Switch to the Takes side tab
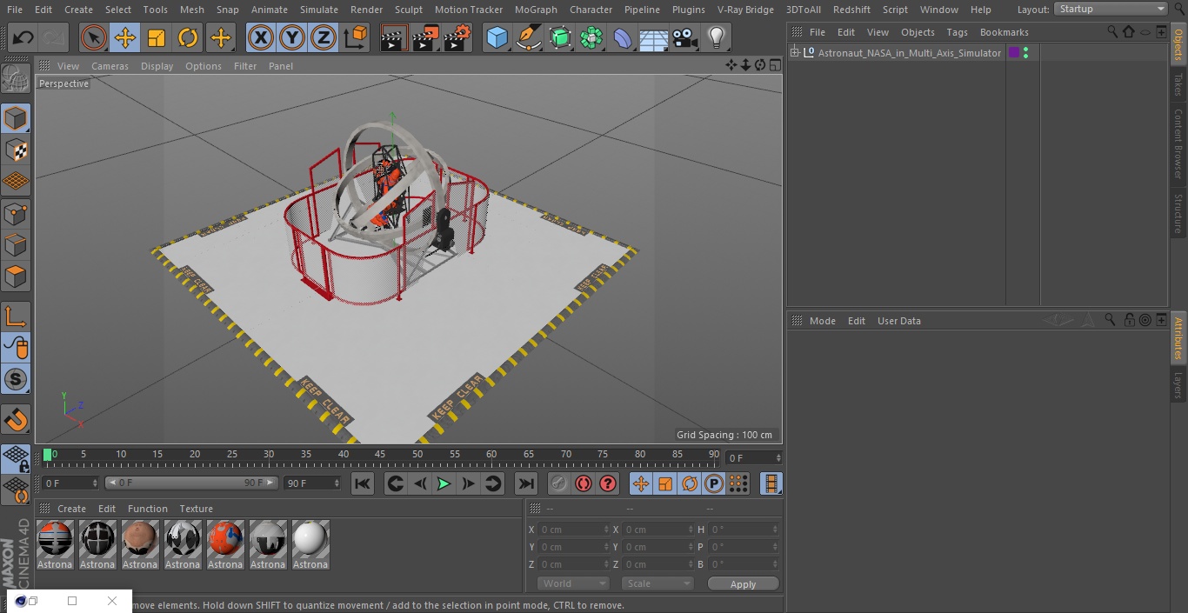 1178,85
